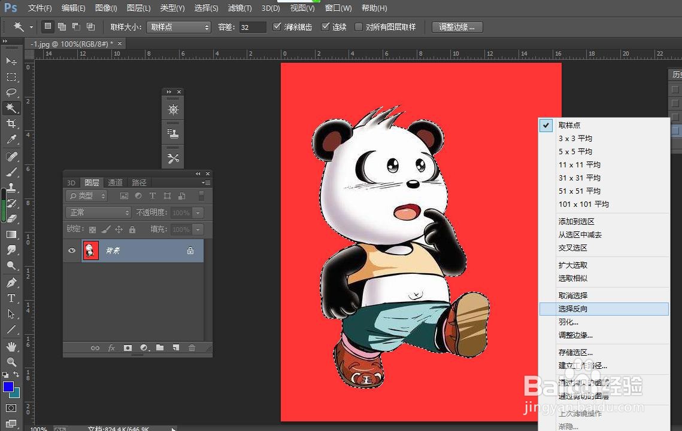Select the Hand tool
Viewport: 682px width, 431px height.
point(11,346)
